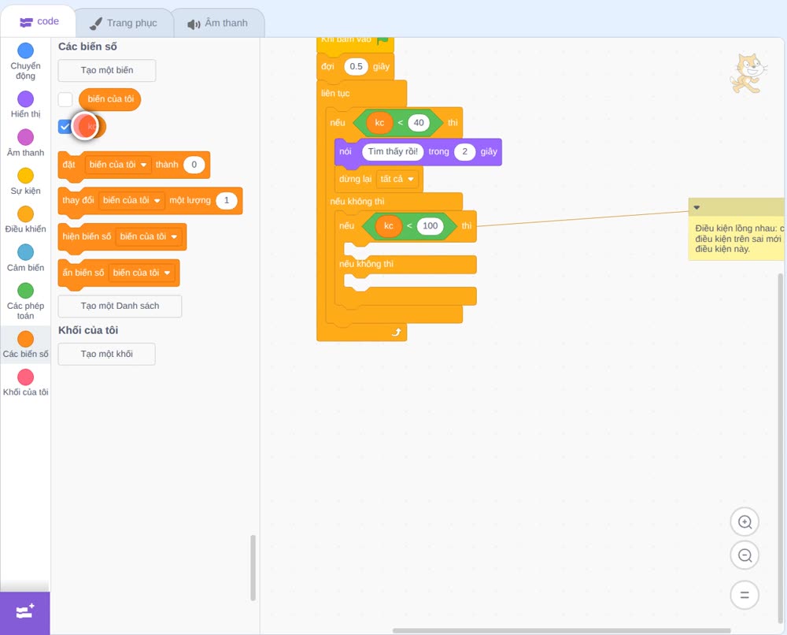Switch to the Trang phục tab
The image size is (787, 635).
124,23
